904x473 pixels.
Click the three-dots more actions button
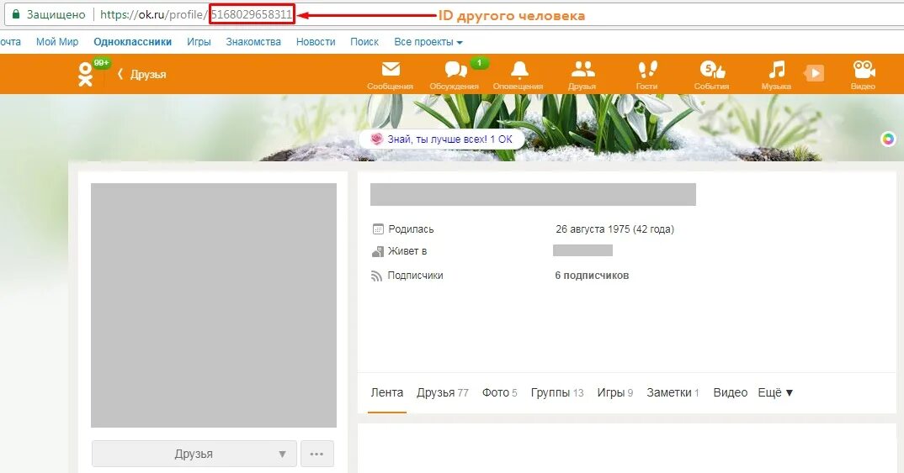click(317, 454)
